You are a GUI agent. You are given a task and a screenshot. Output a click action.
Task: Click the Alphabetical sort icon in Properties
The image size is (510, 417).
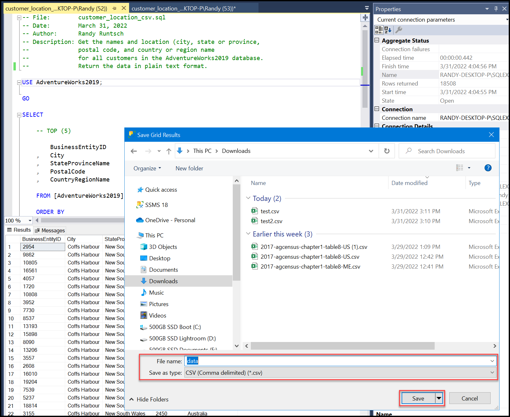pyautogui.click(x=388, y=30)
